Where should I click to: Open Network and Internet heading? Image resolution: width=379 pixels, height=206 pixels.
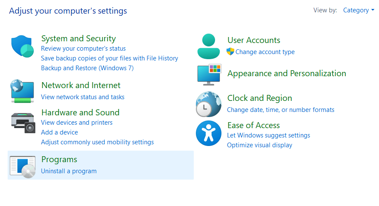point(81,85)
